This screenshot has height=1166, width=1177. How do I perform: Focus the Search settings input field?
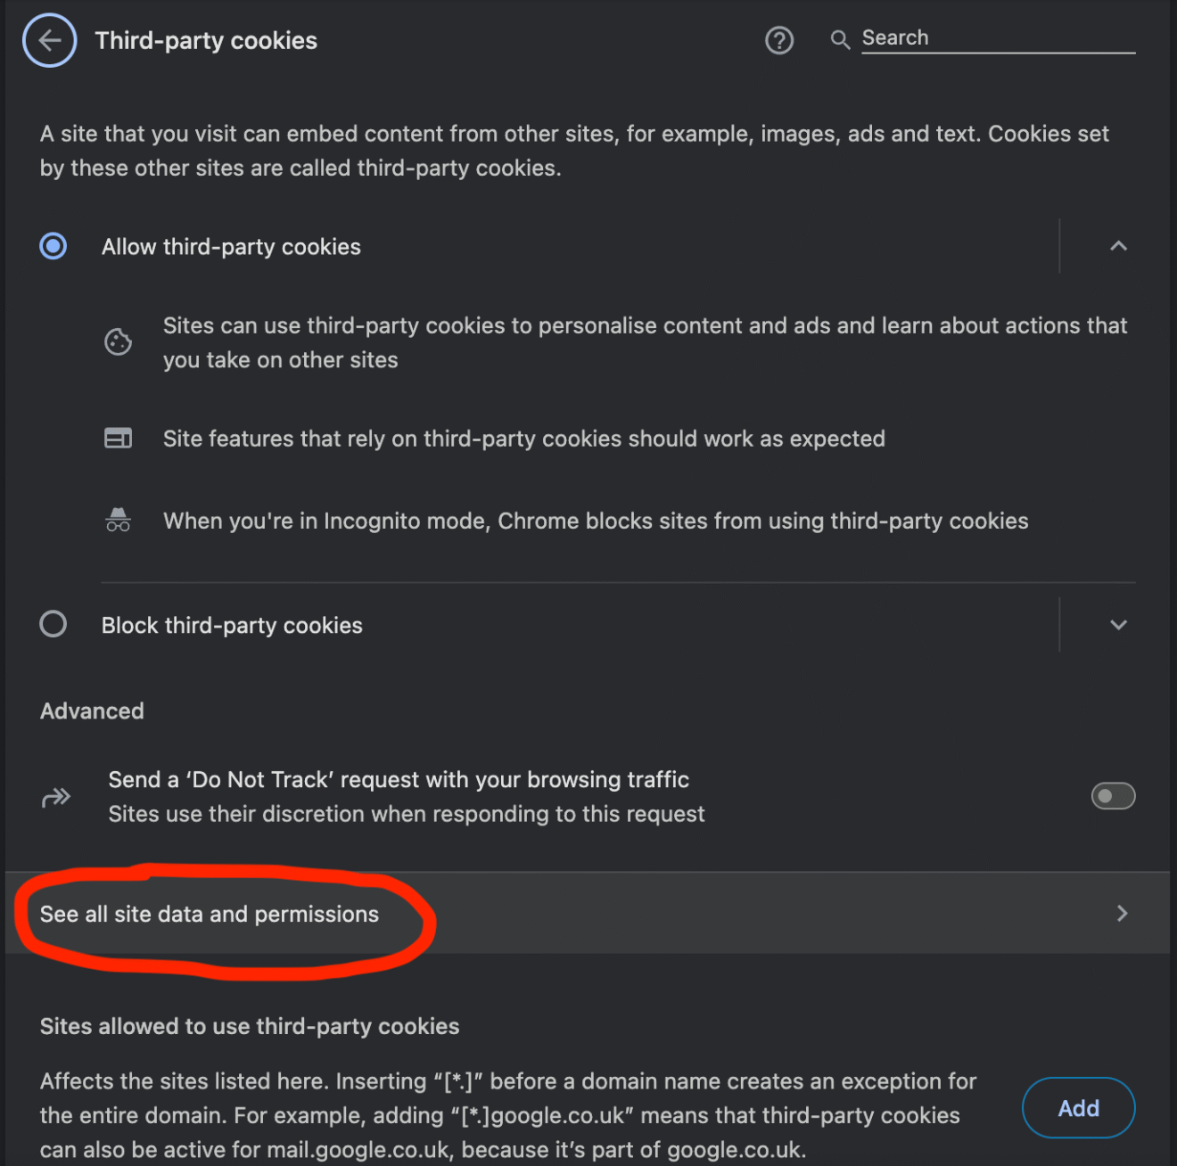[997, 38]
